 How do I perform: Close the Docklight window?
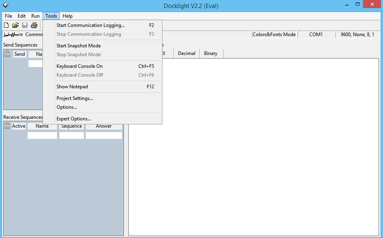click(x=372, y=4)
